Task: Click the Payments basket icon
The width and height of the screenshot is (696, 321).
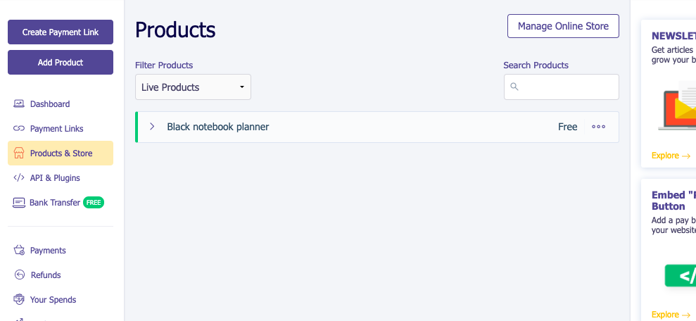Action: click(19, 251)
